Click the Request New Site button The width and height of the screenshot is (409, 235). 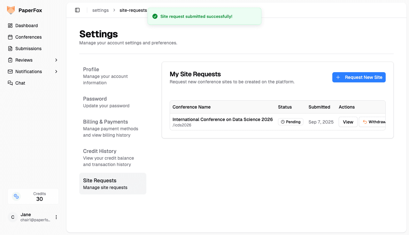[359, 77]
